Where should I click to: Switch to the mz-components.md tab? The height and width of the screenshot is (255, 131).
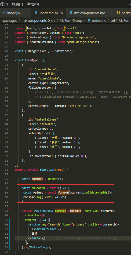(x=89, y=13)
